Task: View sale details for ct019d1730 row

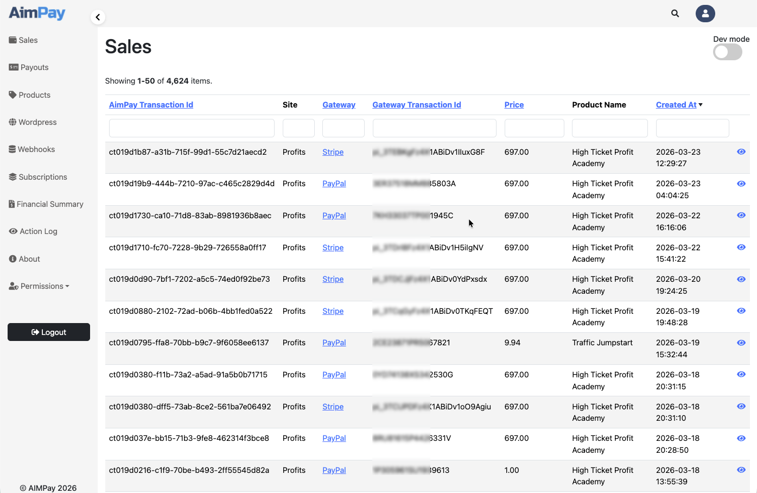Action: (x=741, y=216)
